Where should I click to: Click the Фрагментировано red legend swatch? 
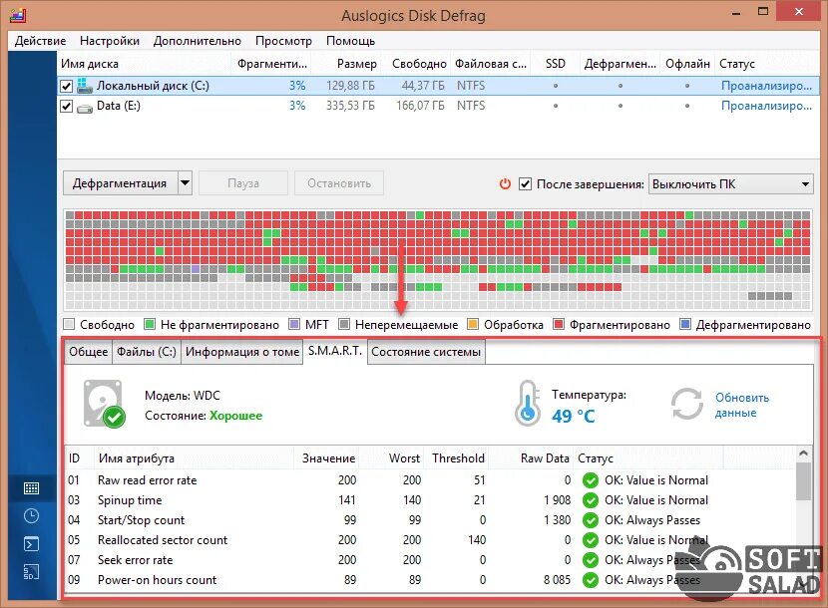(559, 324)
